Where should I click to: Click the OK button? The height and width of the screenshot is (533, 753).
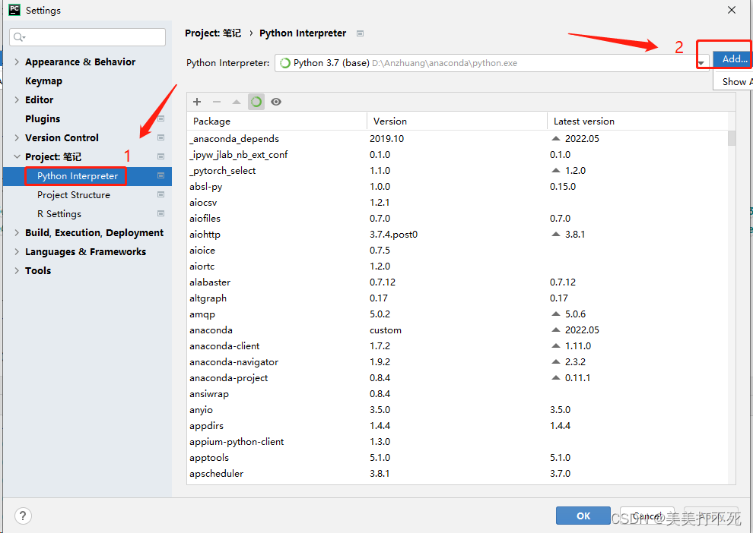(x=583, y=516)
